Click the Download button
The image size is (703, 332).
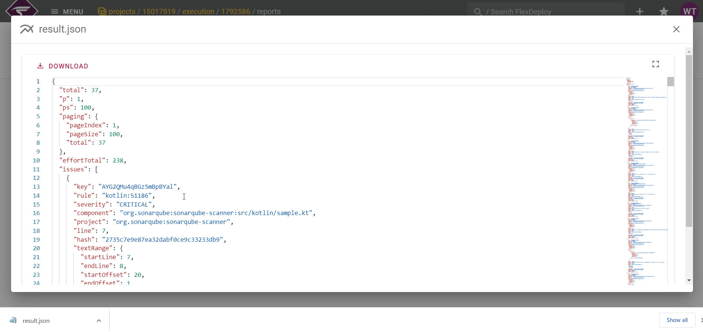[x=63, y=66]
